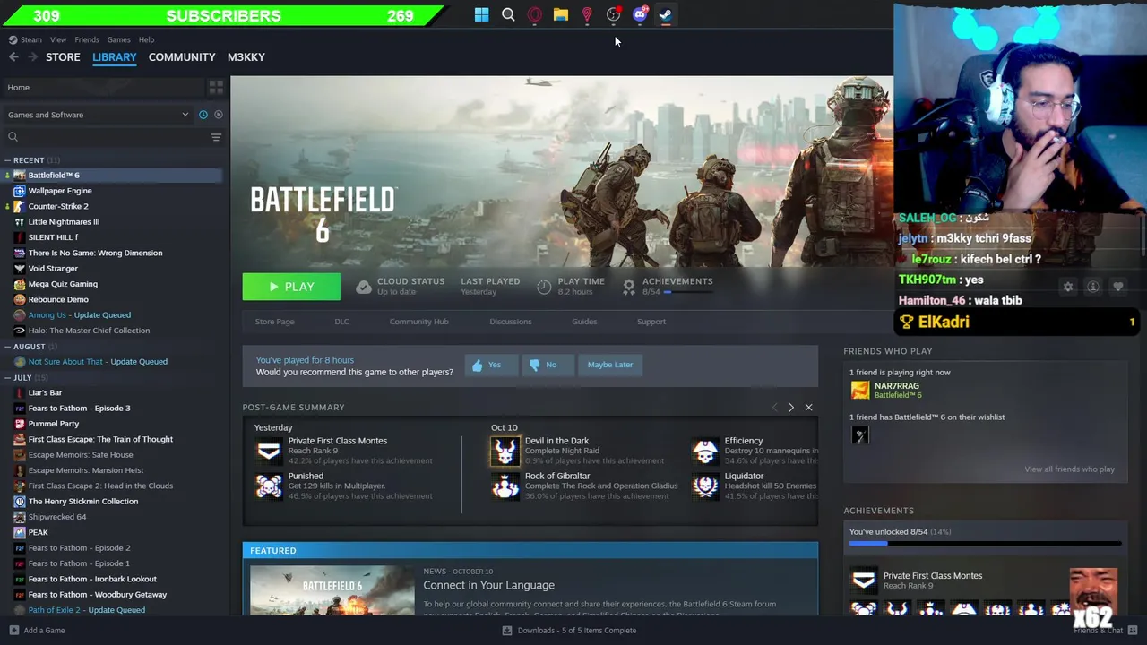Dismiss the post-game summary with X
Image resolution: width=1147 pixels, height=645 pixels.
pyautogui.click(x=808, y=408)
